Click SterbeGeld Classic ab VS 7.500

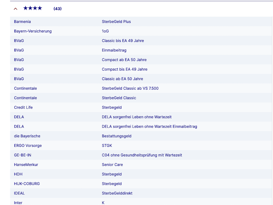tap(130, 88)
